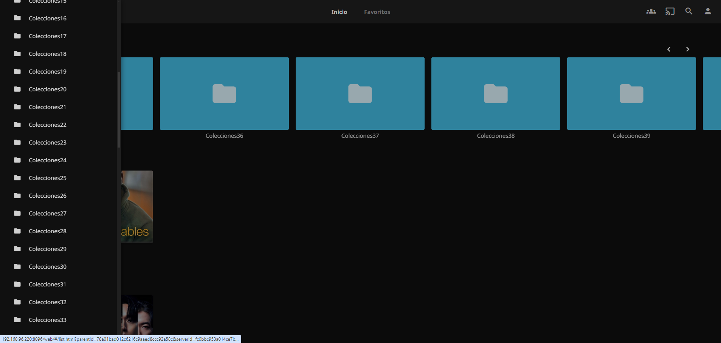
Task: Click the sidebar vertical scrollbar
Action: 119,109
